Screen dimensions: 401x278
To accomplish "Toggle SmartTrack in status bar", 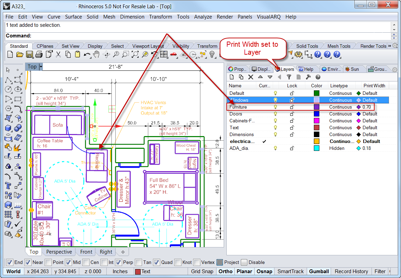I will (x=291, y=271).
